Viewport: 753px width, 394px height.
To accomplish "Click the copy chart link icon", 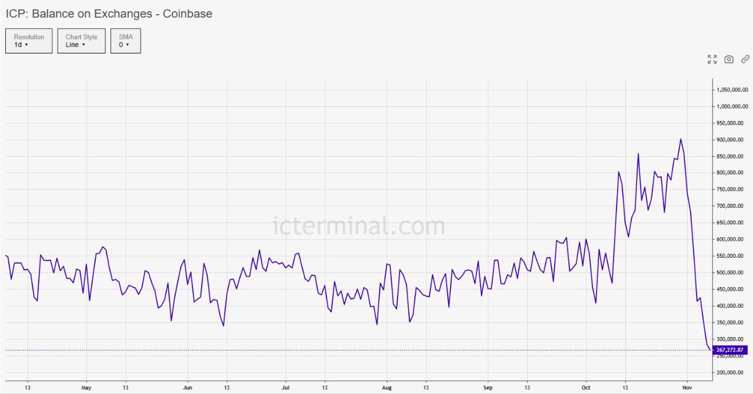I will [745, 59].
